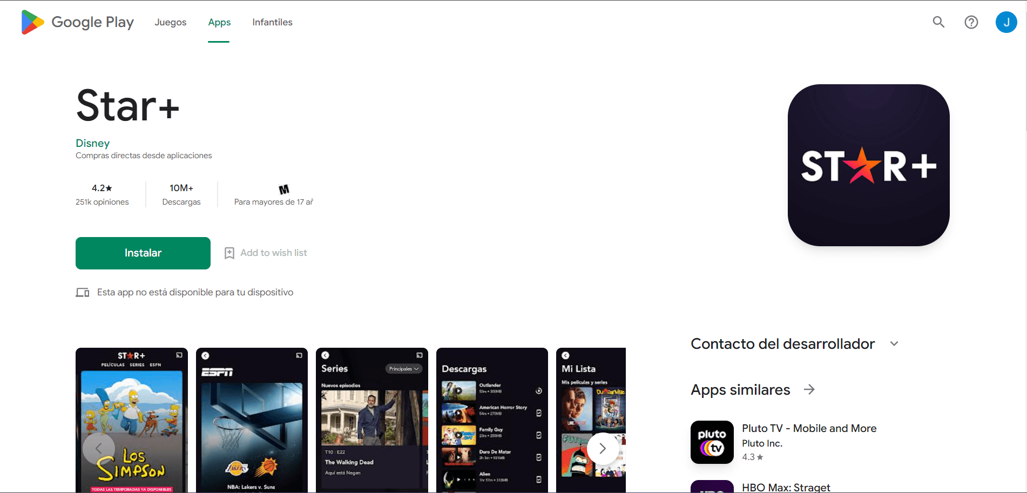The height and width of the screenshot is (493, 1027).
Task: Click the Star+ app icon image
Action: 868,165
